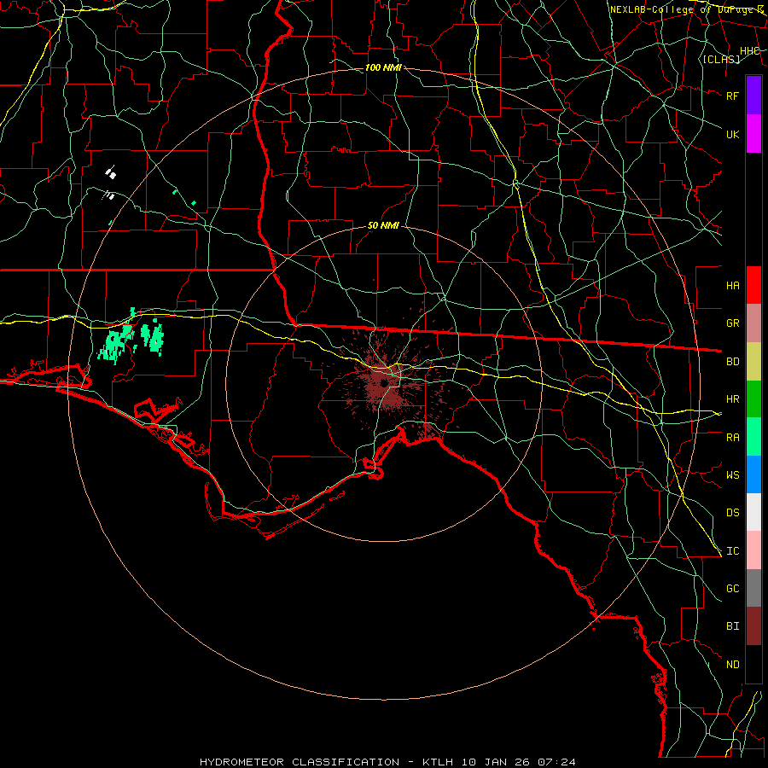The image size is (768, 768).
Task: Click the "07:24" timestamp
Action: [x=557, y=762]
